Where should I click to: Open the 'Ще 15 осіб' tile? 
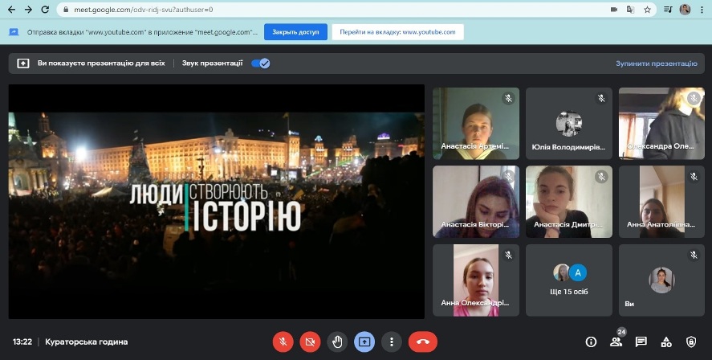click(x=569, y=280)
